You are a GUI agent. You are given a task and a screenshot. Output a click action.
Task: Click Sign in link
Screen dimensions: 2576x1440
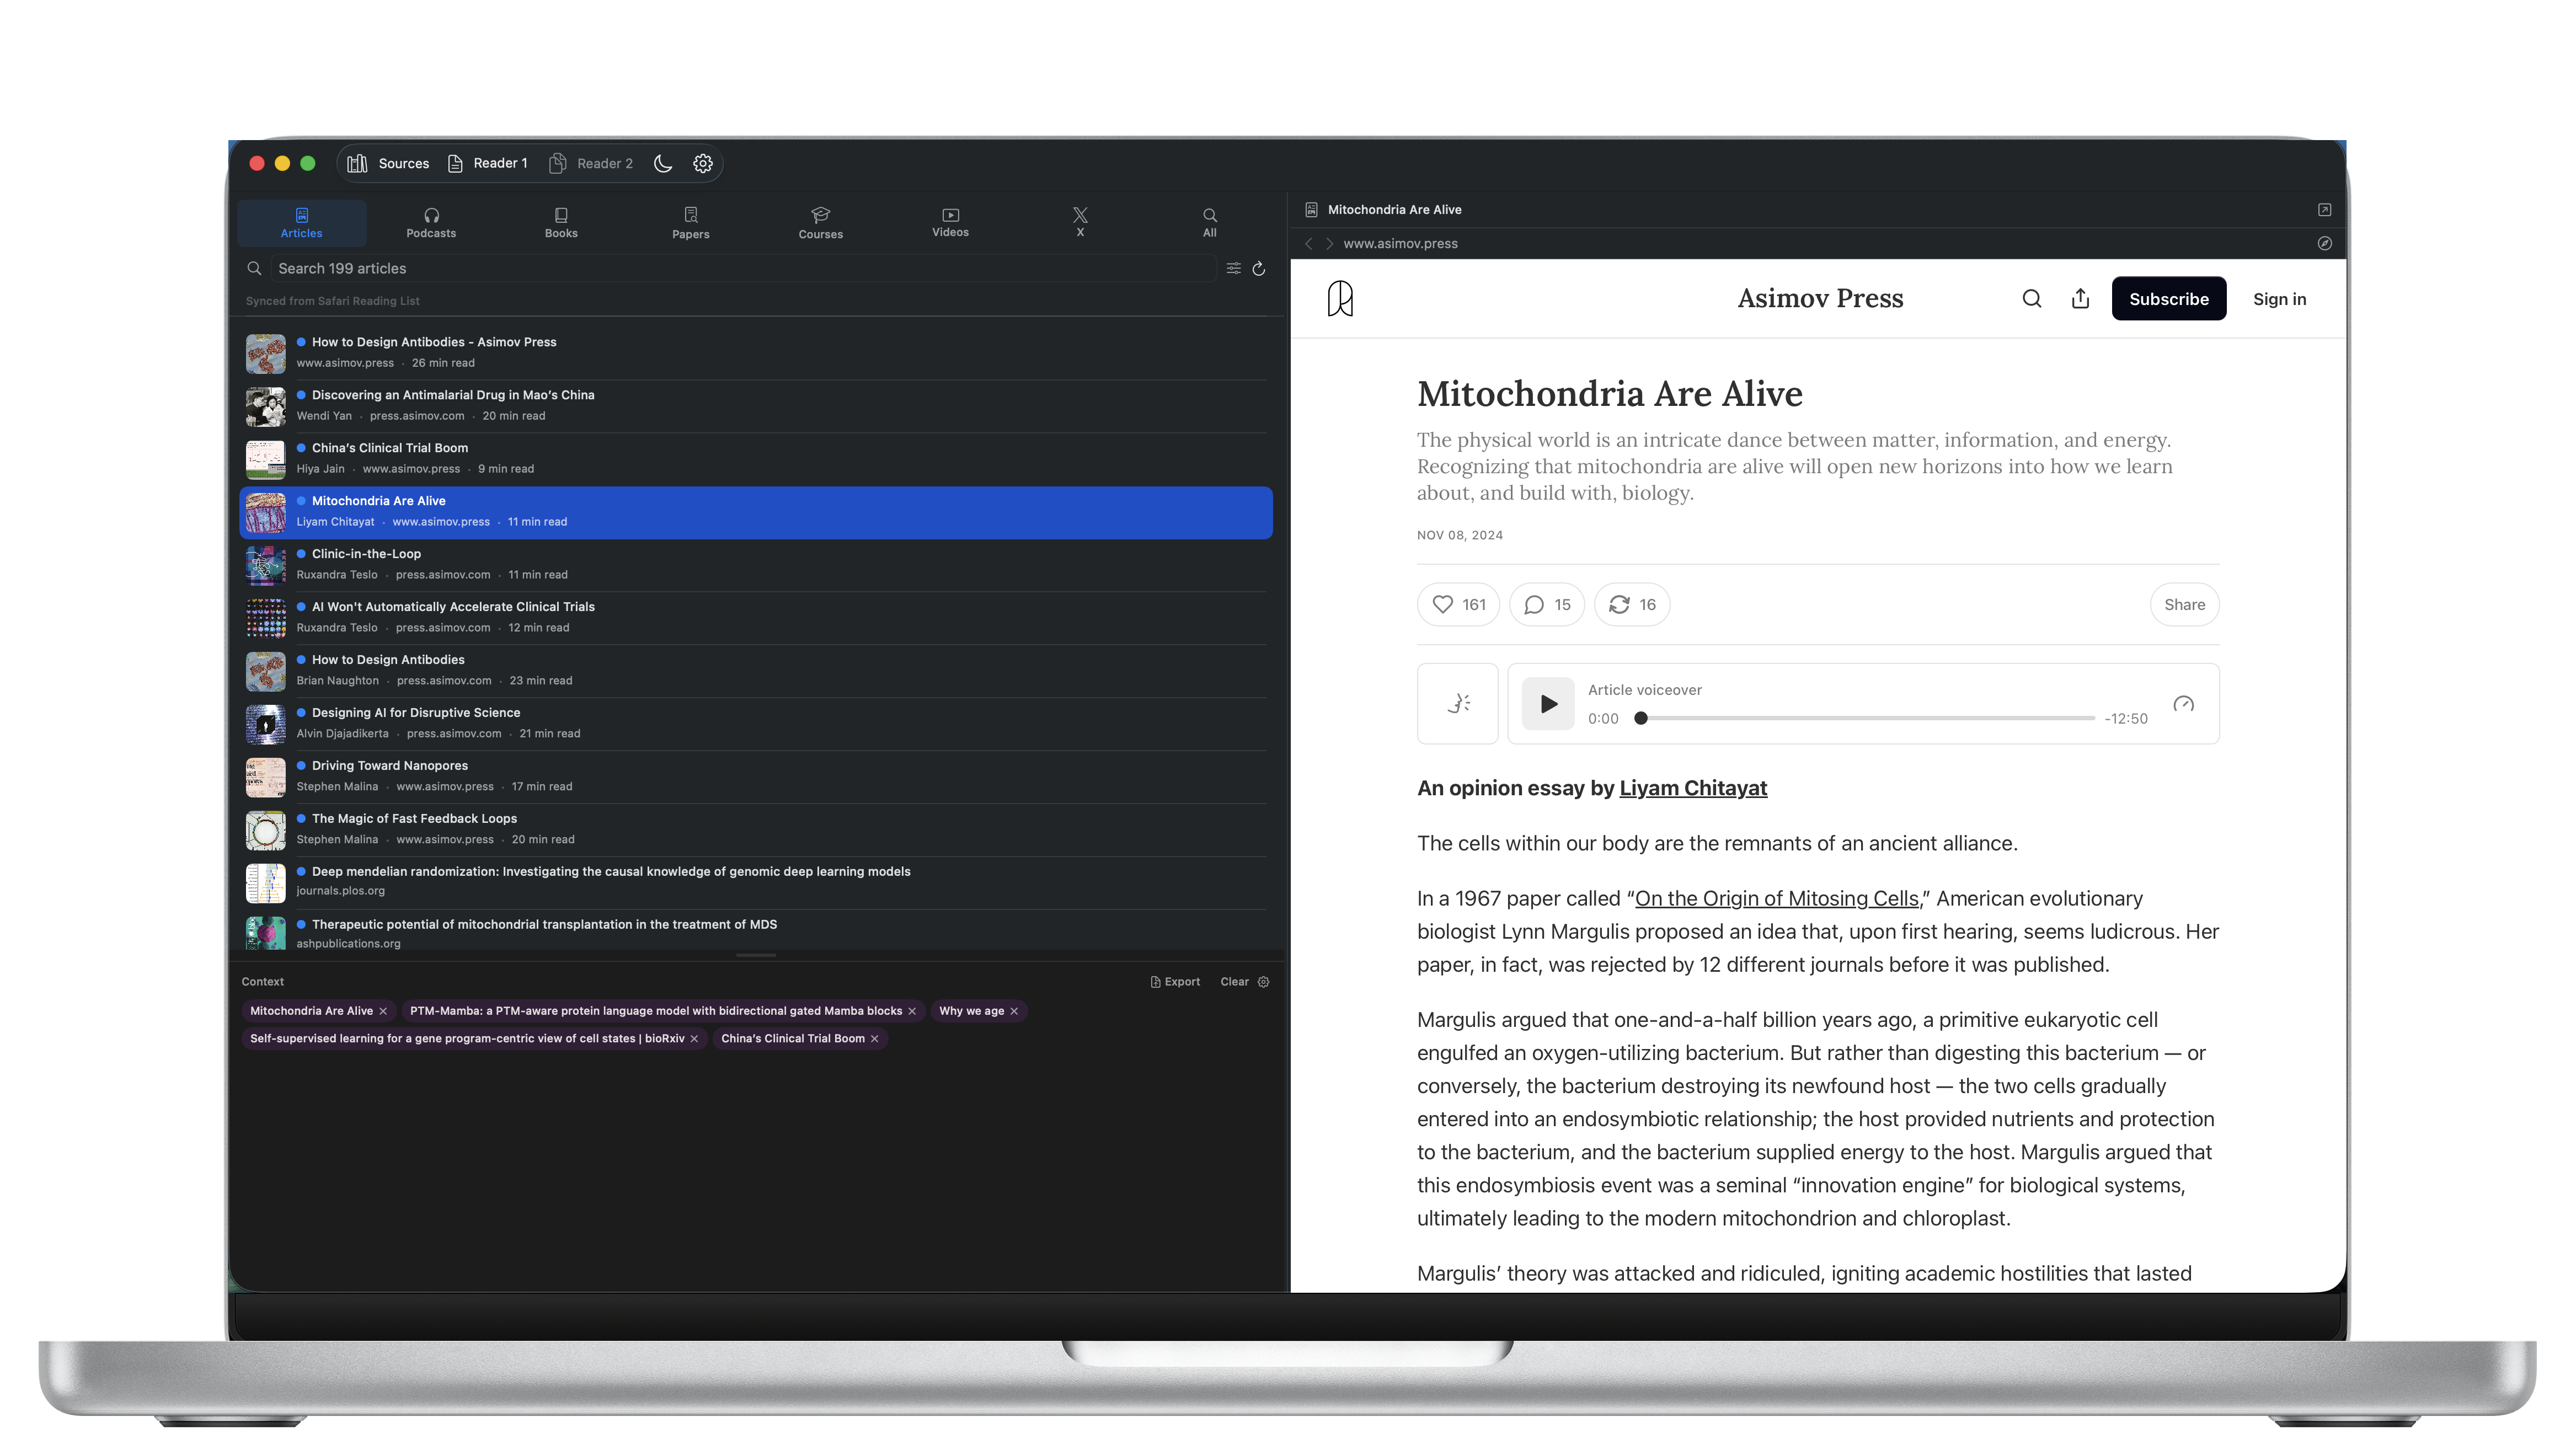coord(2280,299)
